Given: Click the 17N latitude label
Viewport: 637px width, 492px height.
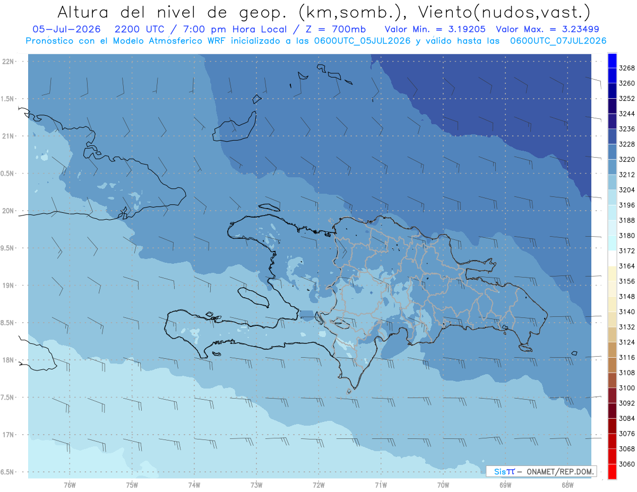Looking at the screenshot, I should point(8,435).
